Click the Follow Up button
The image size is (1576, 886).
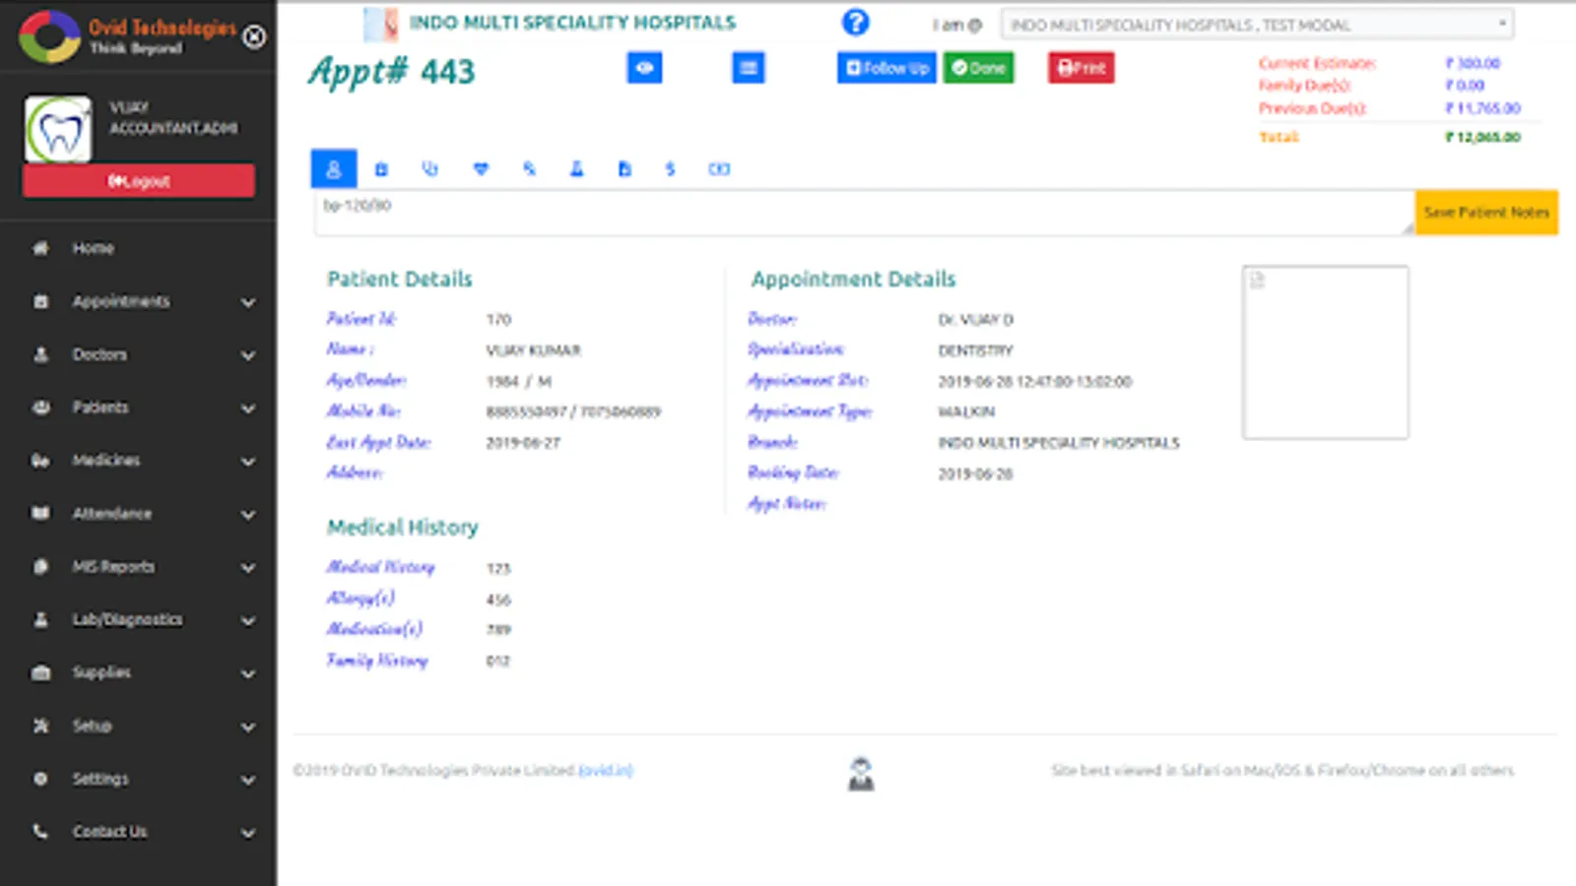886,68
